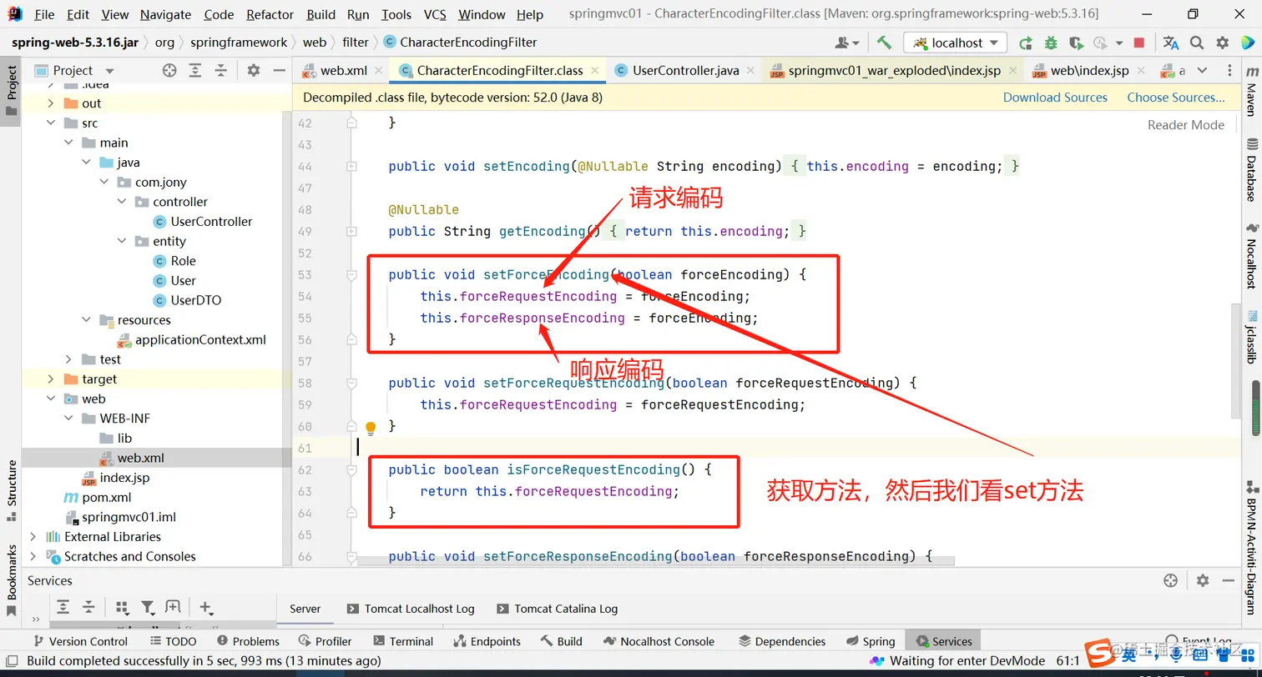Start debugging with the green bug icon
1262x677 pixels.
(x=1051, y=43)
